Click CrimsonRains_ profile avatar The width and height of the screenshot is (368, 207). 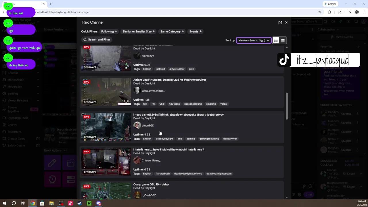[137, 160]
